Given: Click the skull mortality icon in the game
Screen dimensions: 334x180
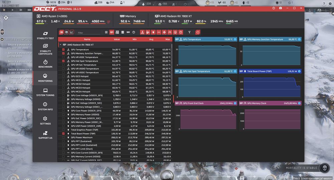Looking at the screenshot, I should pyautogui.click(x=325, y=168).
